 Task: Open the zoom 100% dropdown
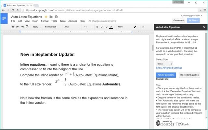tap(37, 27)
